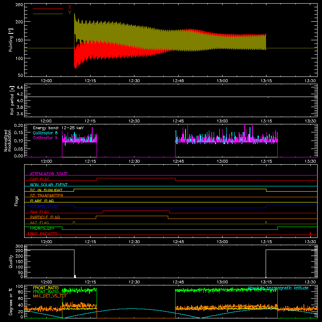
Task: Click the 13:00 tick under the modulation plot
Action: point(222,161)
